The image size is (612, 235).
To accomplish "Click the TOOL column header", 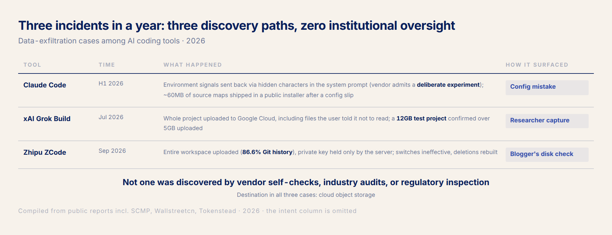I will (32, 65).
